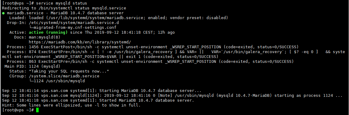Click the 'Hint: Some lines were ellipsized' message
Viewport: 349px width, 115px height.
[71, 105]
